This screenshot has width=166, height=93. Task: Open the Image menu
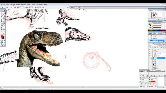pos(13,5)
